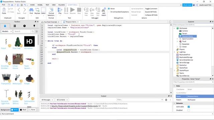Open the Replace tool

[x=37, y=10]
